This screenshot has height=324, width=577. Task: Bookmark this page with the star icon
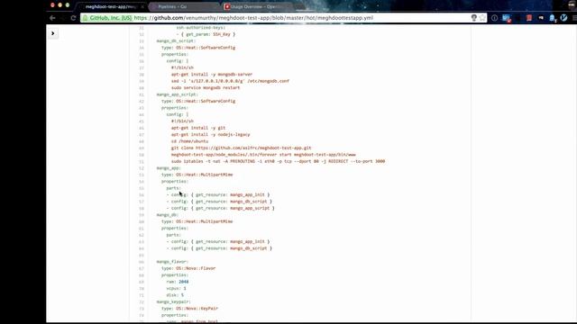point(482,18)
